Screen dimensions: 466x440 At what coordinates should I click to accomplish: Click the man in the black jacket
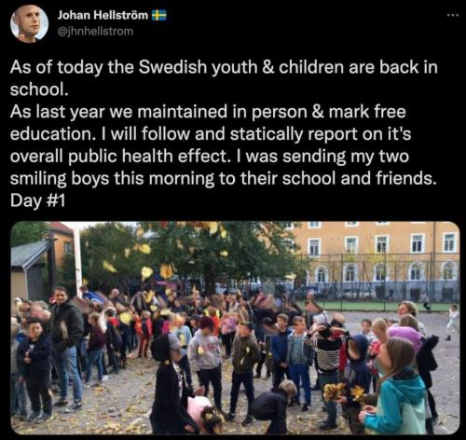click(x=66, y=347)
